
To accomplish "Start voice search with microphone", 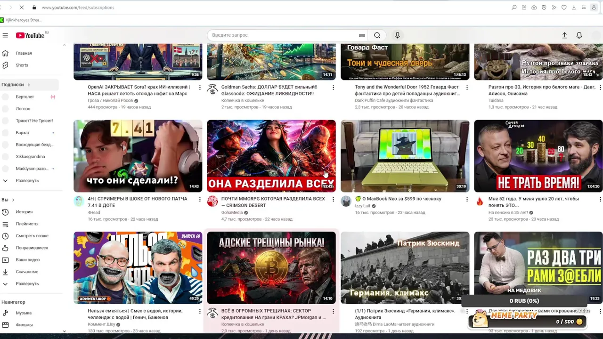I will click(x=398, y=35).
